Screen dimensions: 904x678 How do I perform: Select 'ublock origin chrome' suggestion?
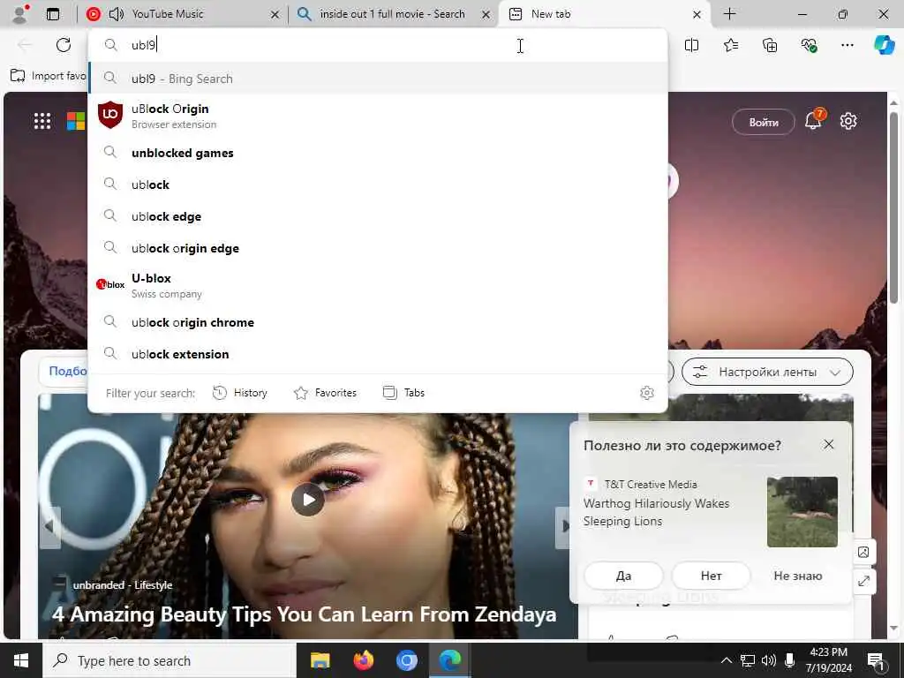378,322
